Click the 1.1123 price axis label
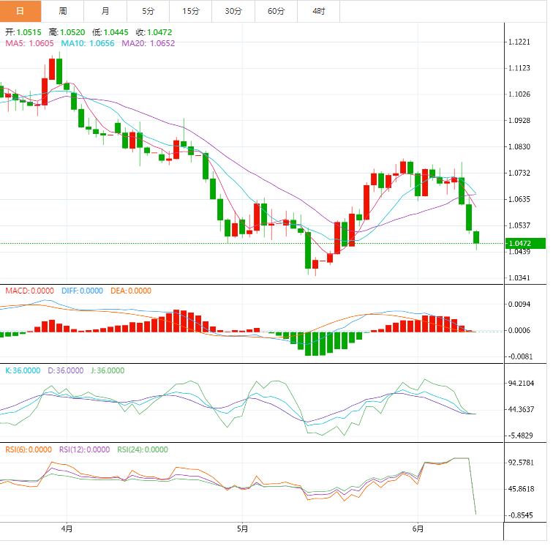The height and width of the screenshot is (549, 553). [x=519, y=68]
